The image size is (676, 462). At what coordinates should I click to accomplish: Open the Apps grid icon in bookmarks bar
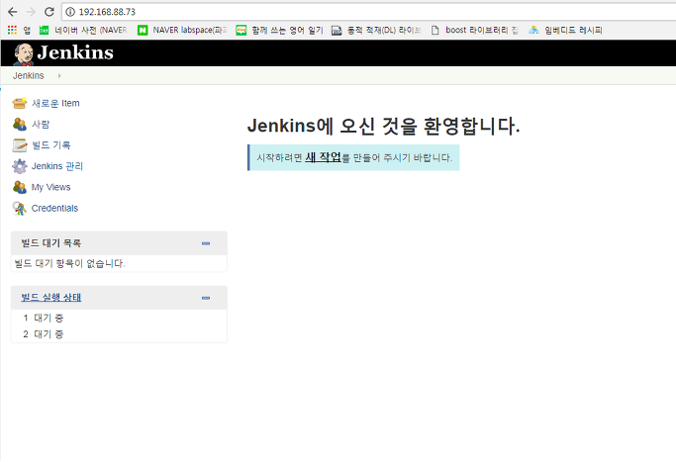click(12, 30)
